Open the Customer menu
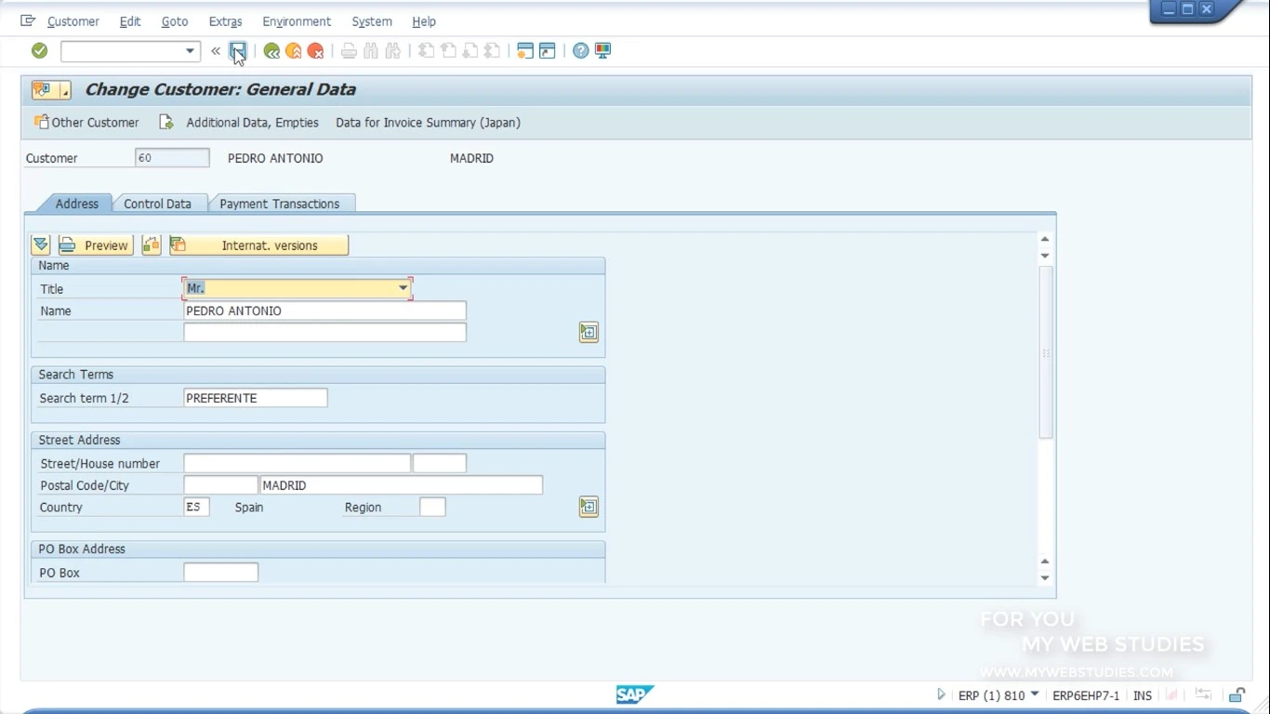 click(73, 21)
